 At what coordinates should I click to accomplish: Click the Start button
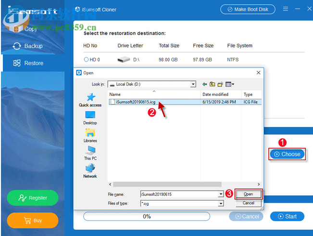tap(287, 216)
